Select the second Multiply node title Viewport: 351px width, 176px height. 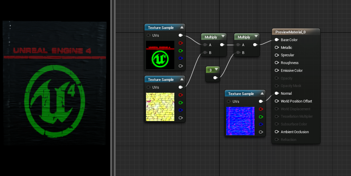click(244, 37)
